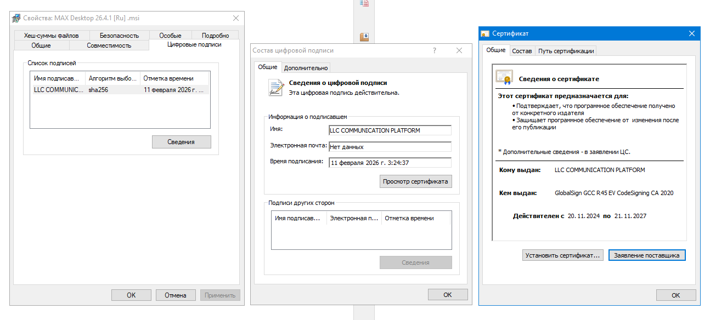Select the Цифровые подписи tab
This screenshot has height=320, width=710.
[194, 44]
